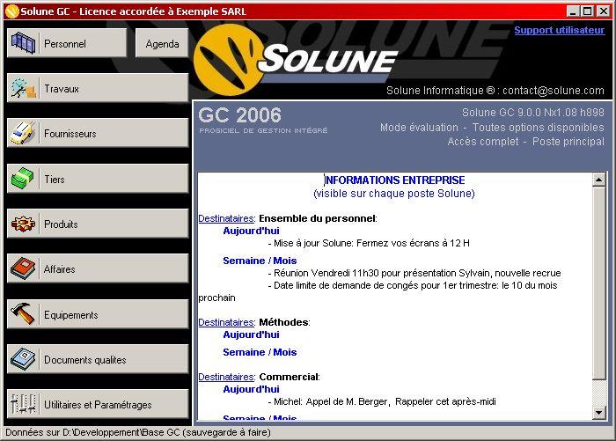Click Destinataires link for Commercial
The height and width of the screenshot is (441, 616).
pos(226,377)
